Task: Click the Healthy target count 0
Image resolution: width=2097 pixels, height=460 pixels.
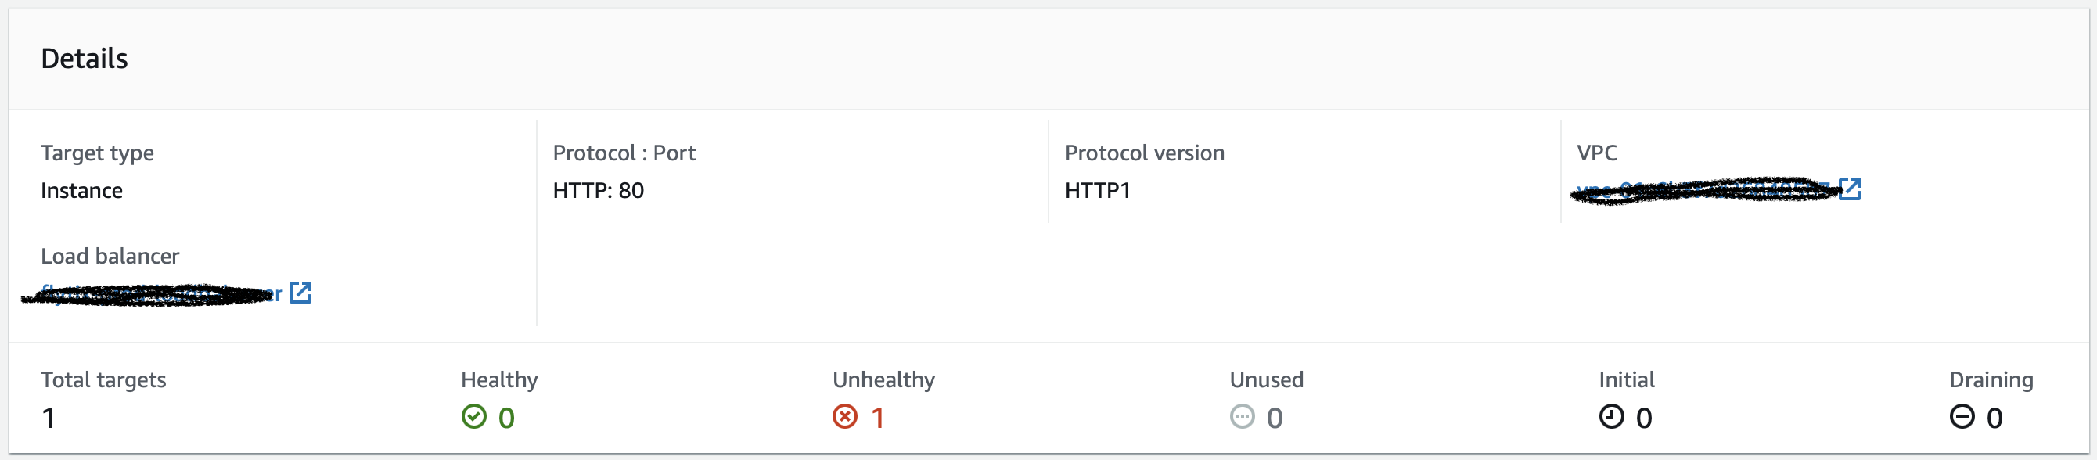Action: tap(506, 419)
